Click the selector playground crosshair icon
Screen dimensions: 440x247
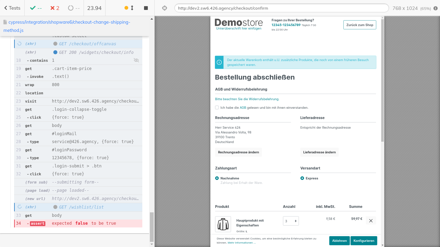[x=164, y=8]
